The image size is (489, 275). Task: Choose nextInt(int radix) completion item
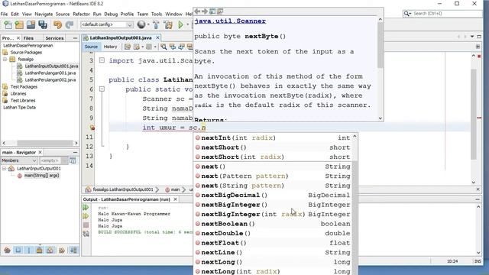274,137
